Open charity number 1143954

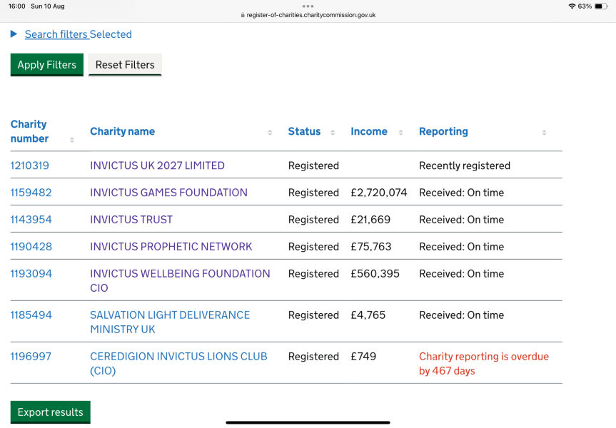pos(31,220)
